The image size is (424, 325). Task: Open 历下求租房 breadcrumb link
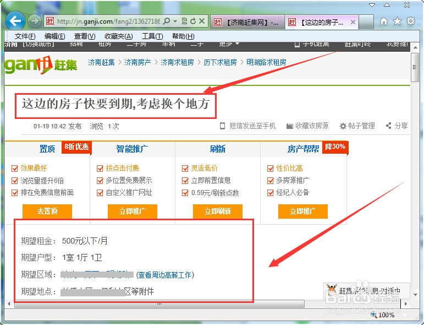pos(220,63)
